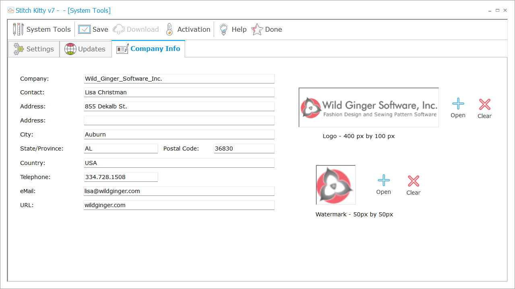
Task: Click the Wild Ginger Software logo preview
Action: 369,108
